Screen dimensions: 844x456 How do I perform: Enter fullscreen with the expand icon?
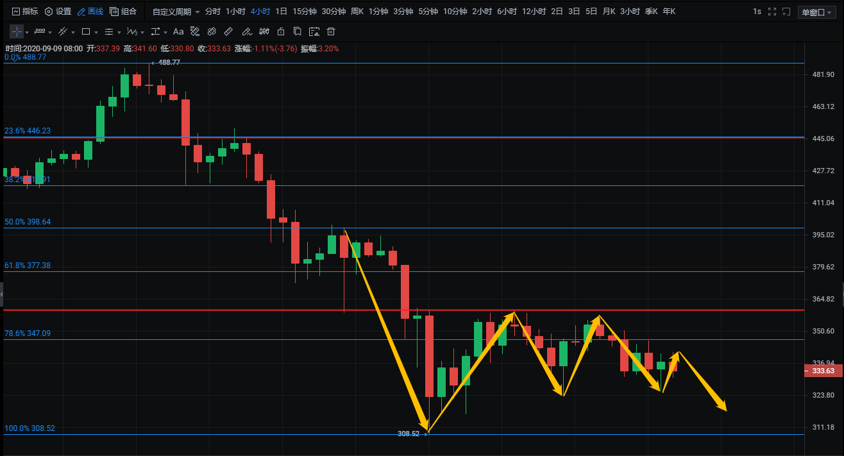(x=772, y=12)
